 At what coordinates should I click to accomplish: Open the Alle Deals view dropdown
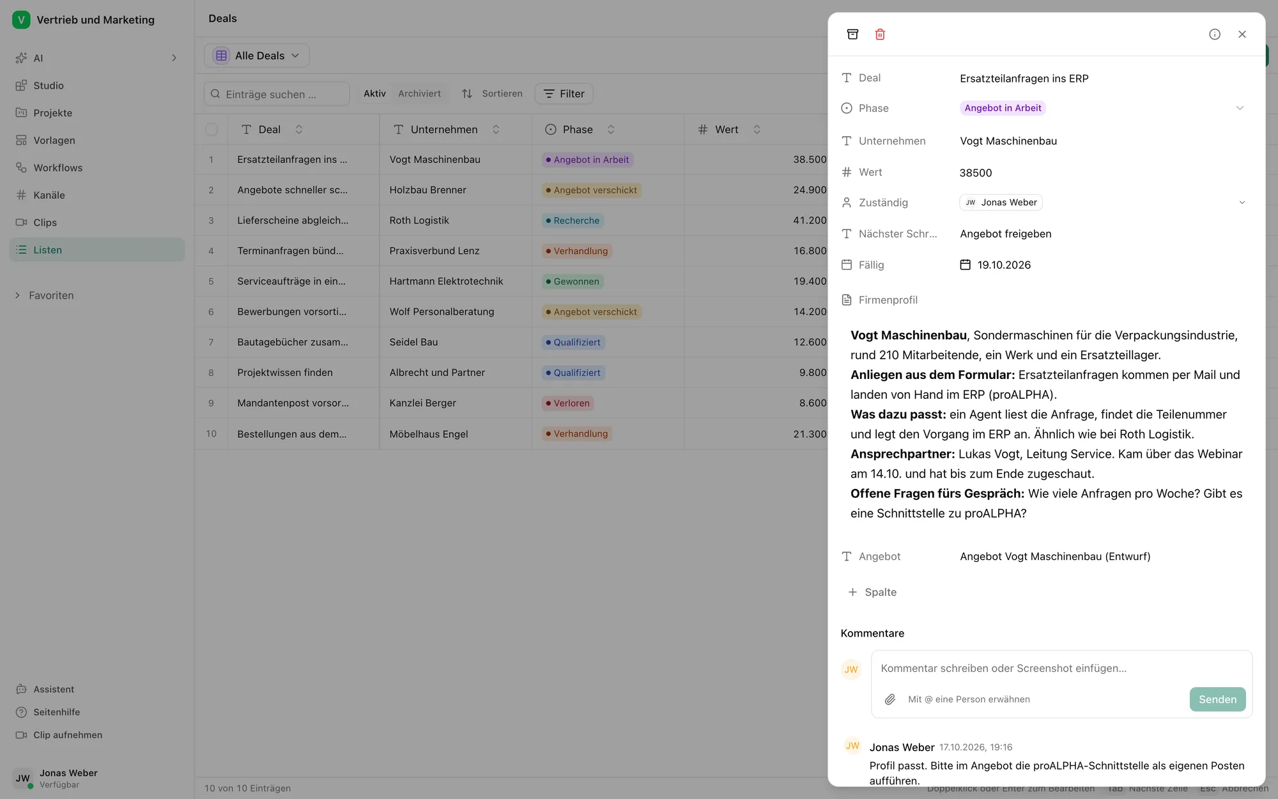257,56
